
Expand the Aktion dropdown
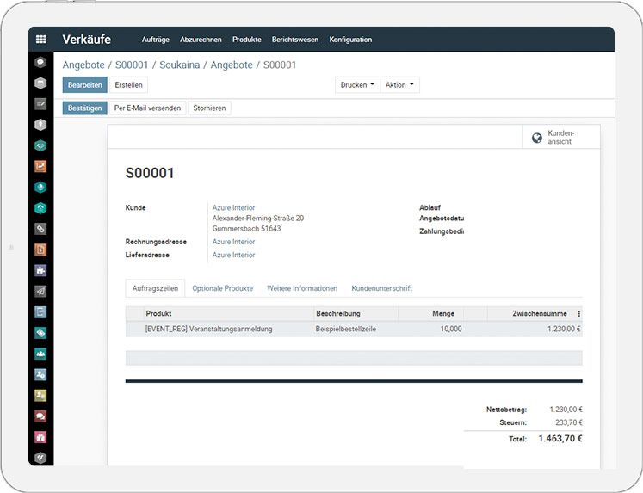(x=399, y=85)
